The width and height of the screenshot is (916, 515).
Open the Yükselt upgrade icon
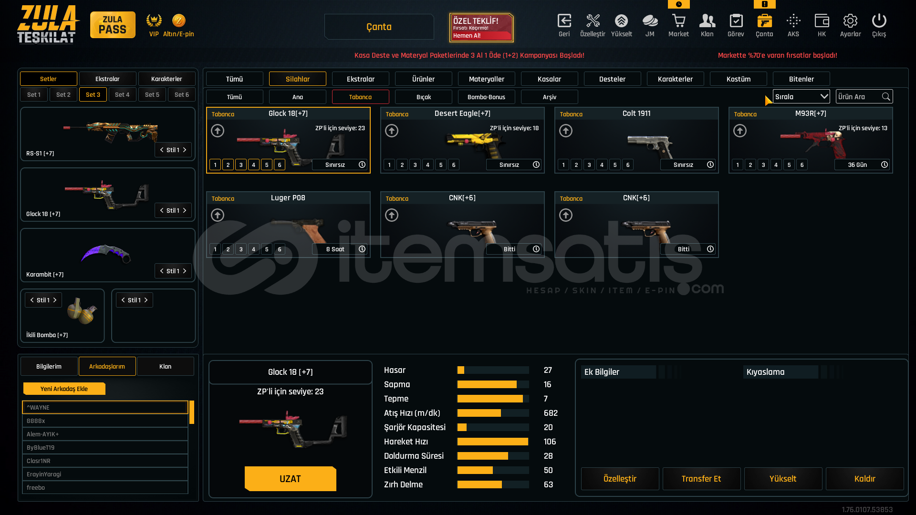click(621, 21)
